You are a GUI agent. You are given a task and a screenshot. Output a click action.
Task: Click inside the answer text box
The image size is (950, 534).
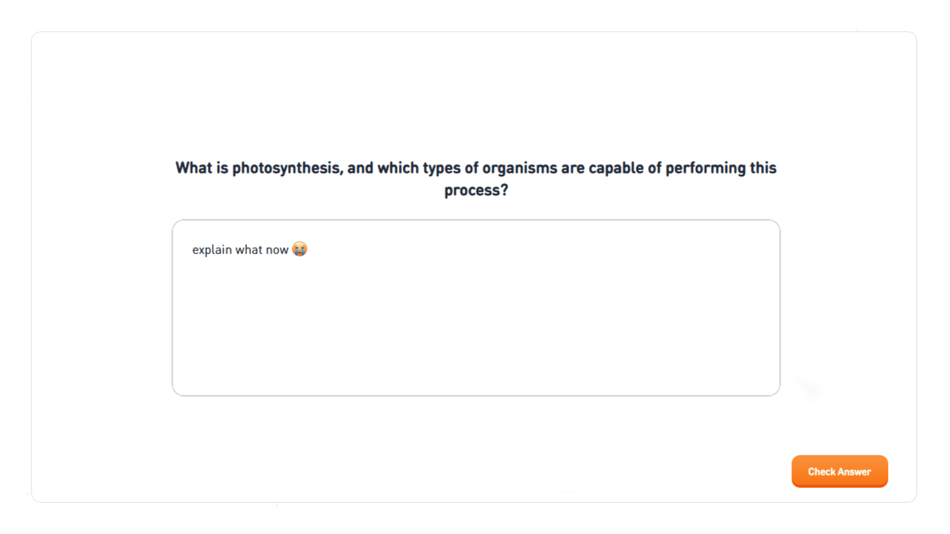coord(475,307)
